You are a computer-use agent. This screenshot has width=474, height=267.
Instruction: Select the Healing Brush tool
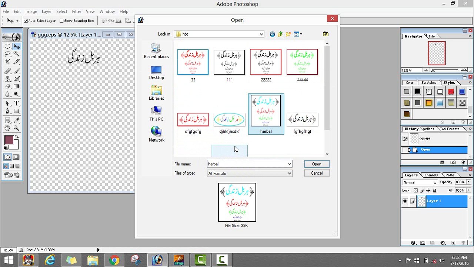pyautogui.click(x=7, y=71)
